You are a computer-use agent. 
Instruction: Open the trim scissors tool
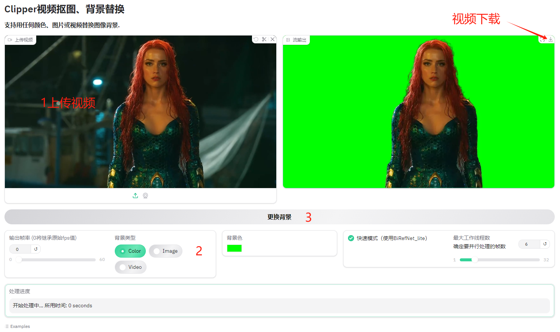coord(264,39)
